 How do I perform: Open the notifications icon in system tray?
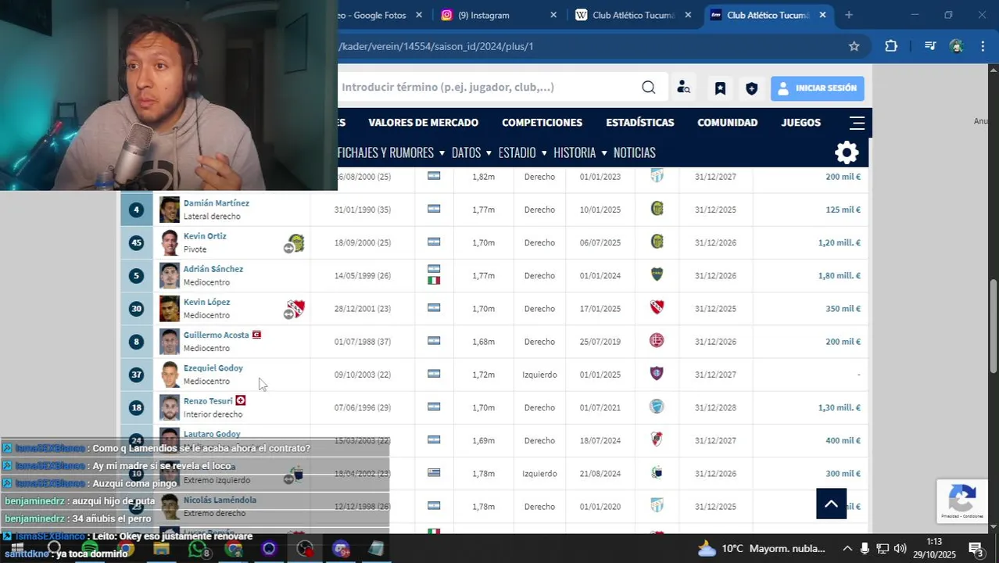tap(975, 548)
